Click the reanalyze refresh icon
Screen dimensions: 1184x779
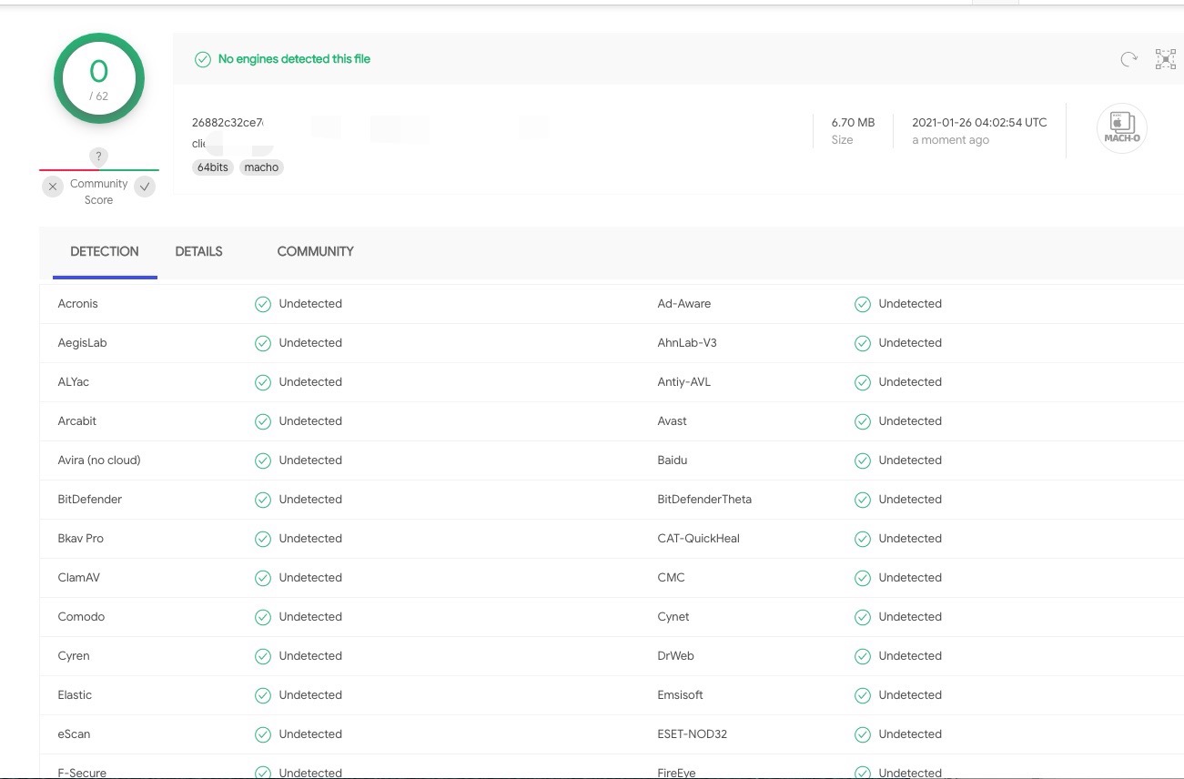[x=1128, y=59]
